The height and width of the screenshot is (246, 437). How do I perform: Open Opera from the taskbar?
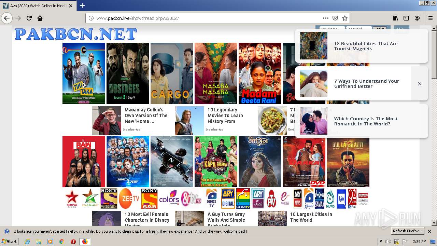pos(73,242)
